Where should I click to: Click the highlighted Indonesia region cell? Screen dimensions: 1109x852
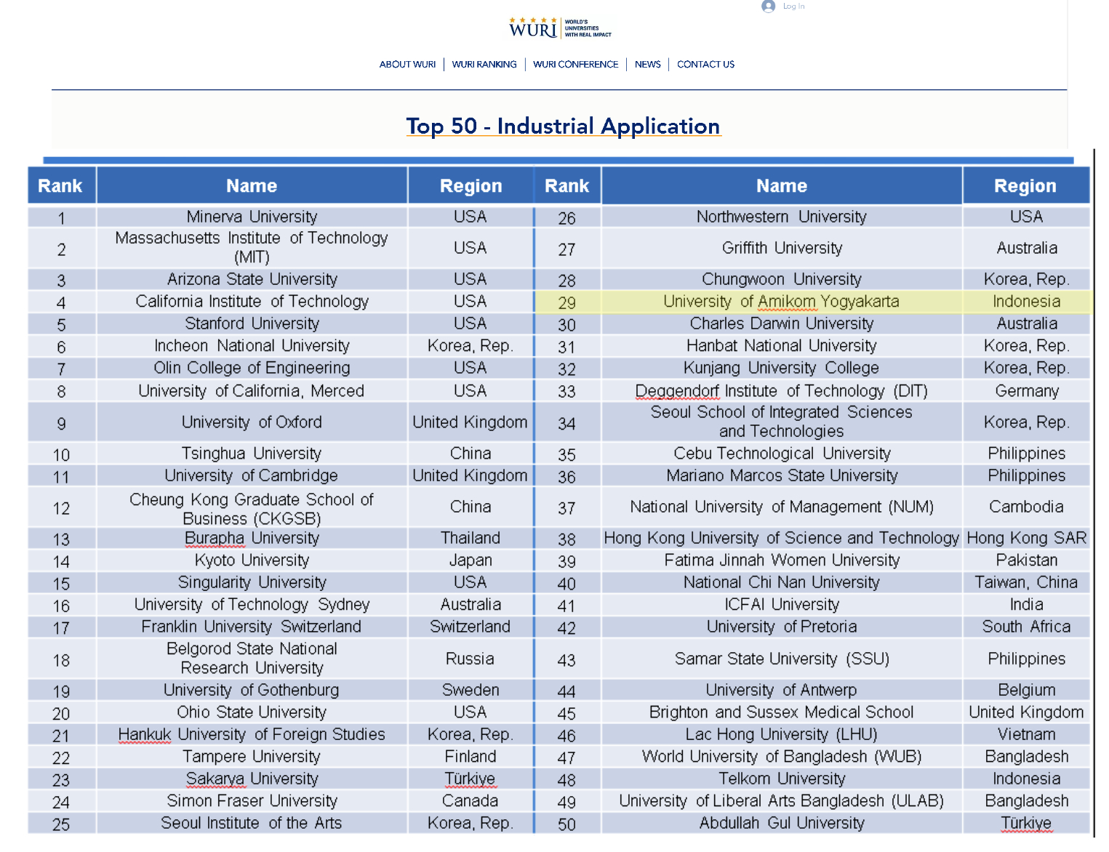pos(1026,302)
